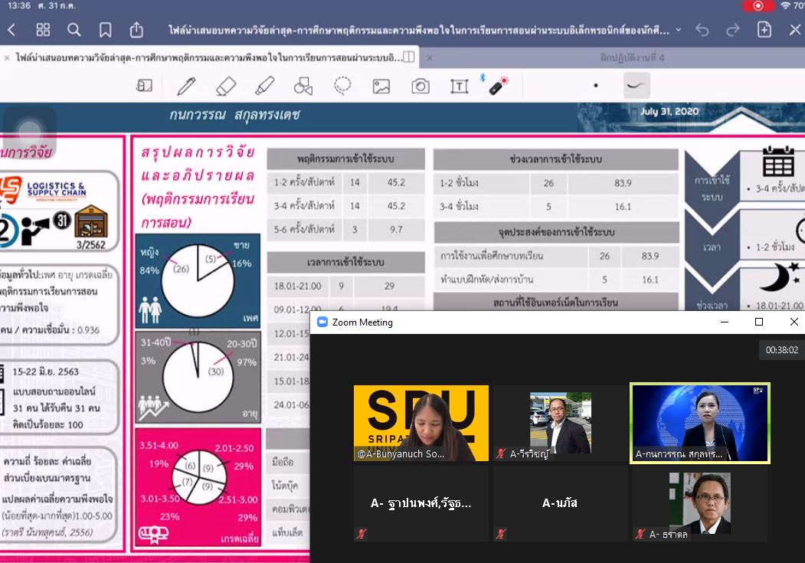Click the July 31, 2020 date text
Viewport: 805px width, 563px height.
tap(669, 111)
